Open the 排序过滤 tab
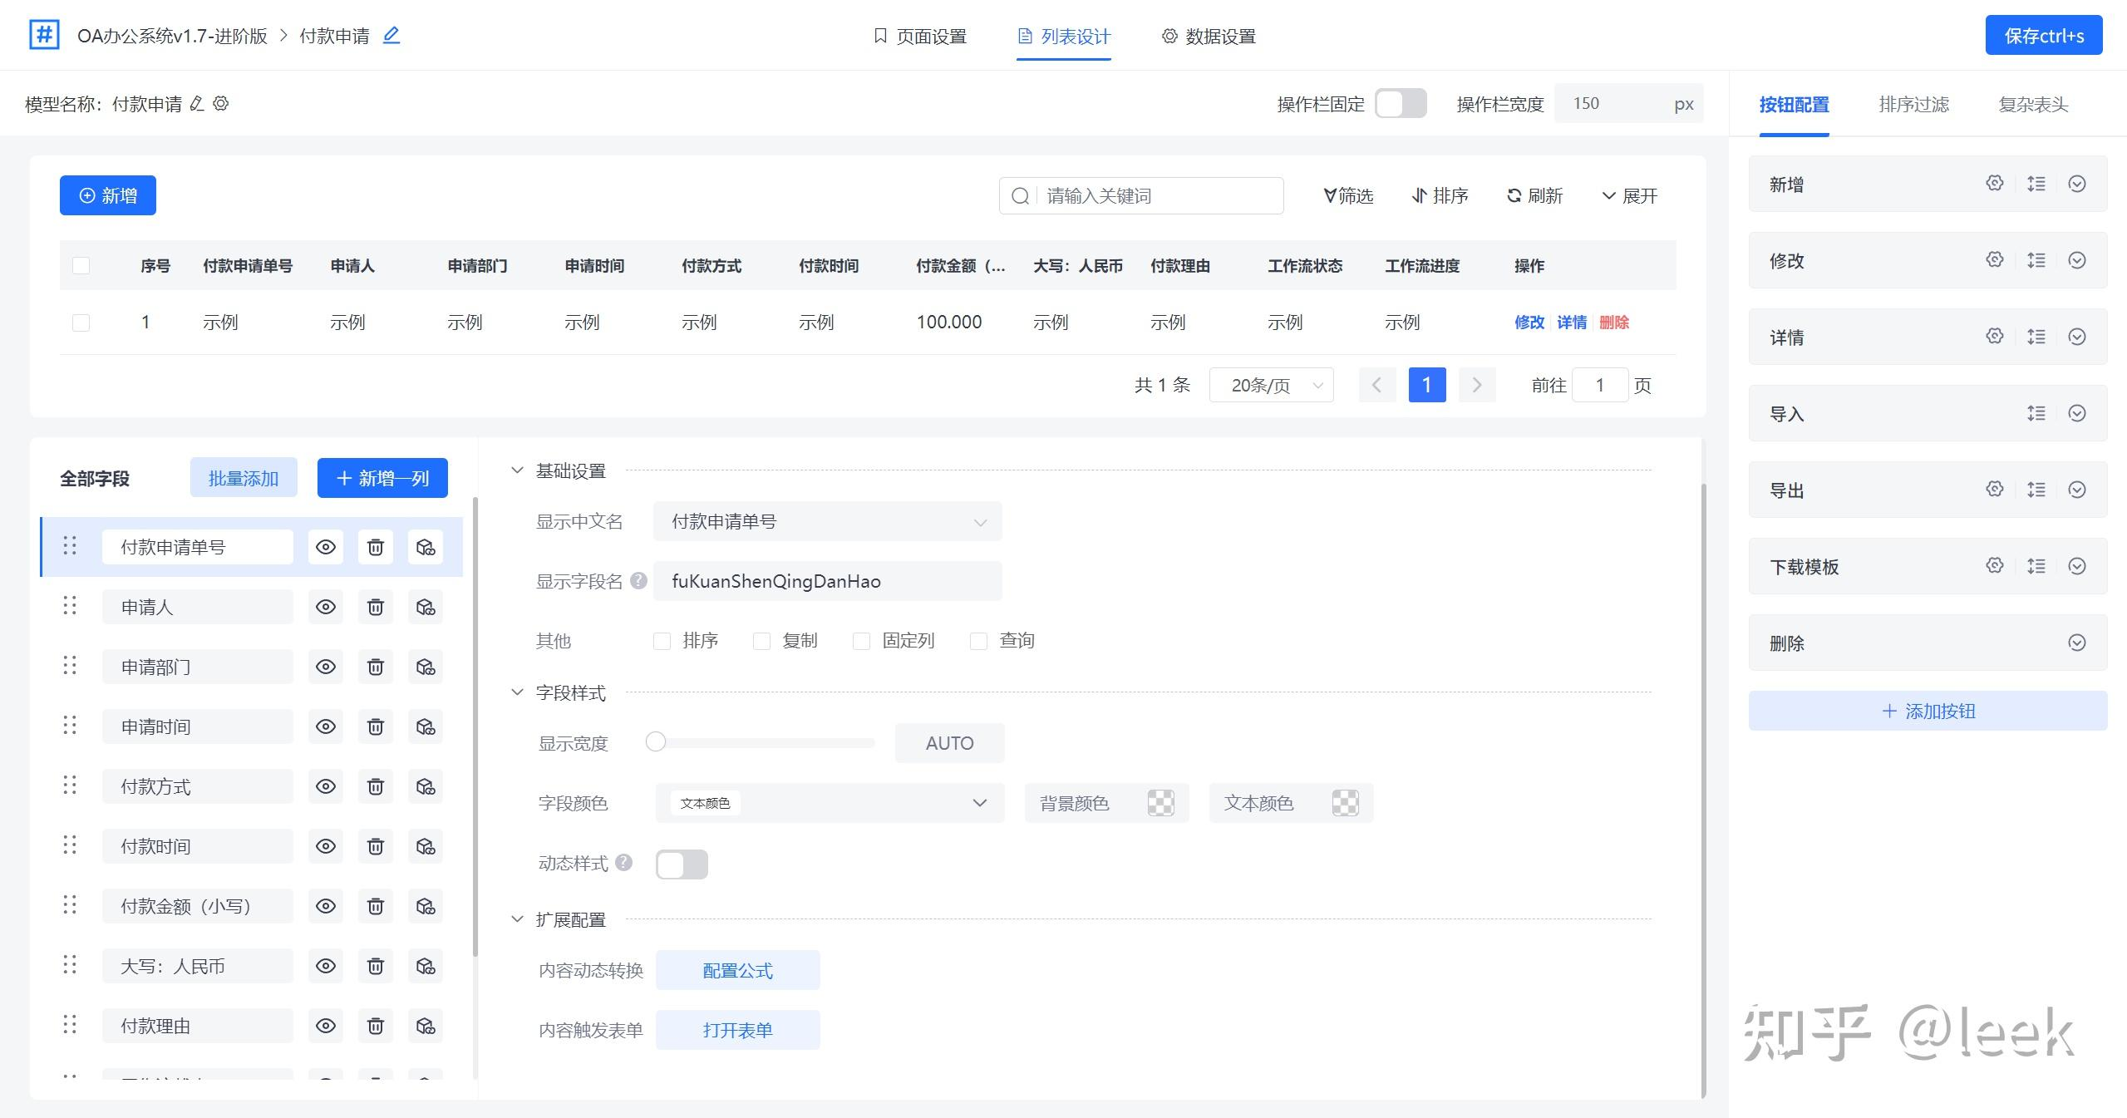The image size is (2127, 1118). pos(1913,105)
